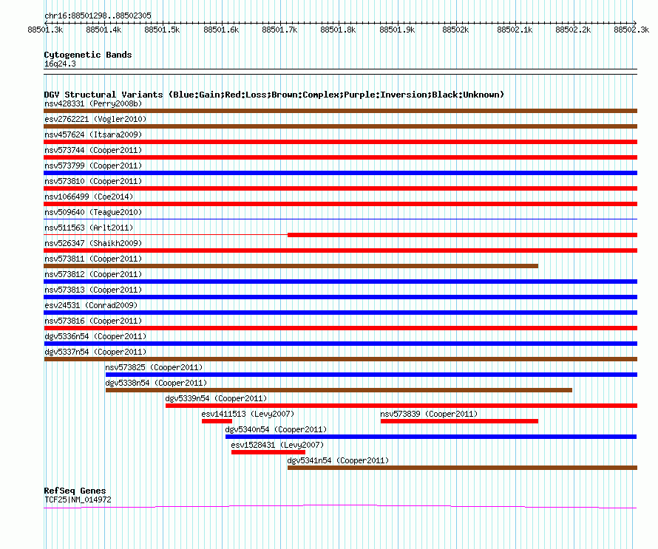Select the dgv5341n54 (Cooper2011) brown bar
The width and height of the screenshot is (658, 549).
[462, 468]
